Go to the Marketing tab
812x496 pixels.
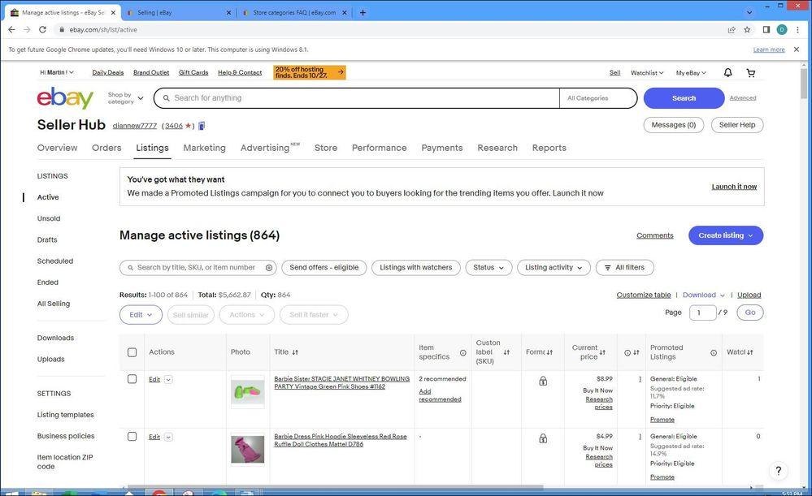click(205, 148)
